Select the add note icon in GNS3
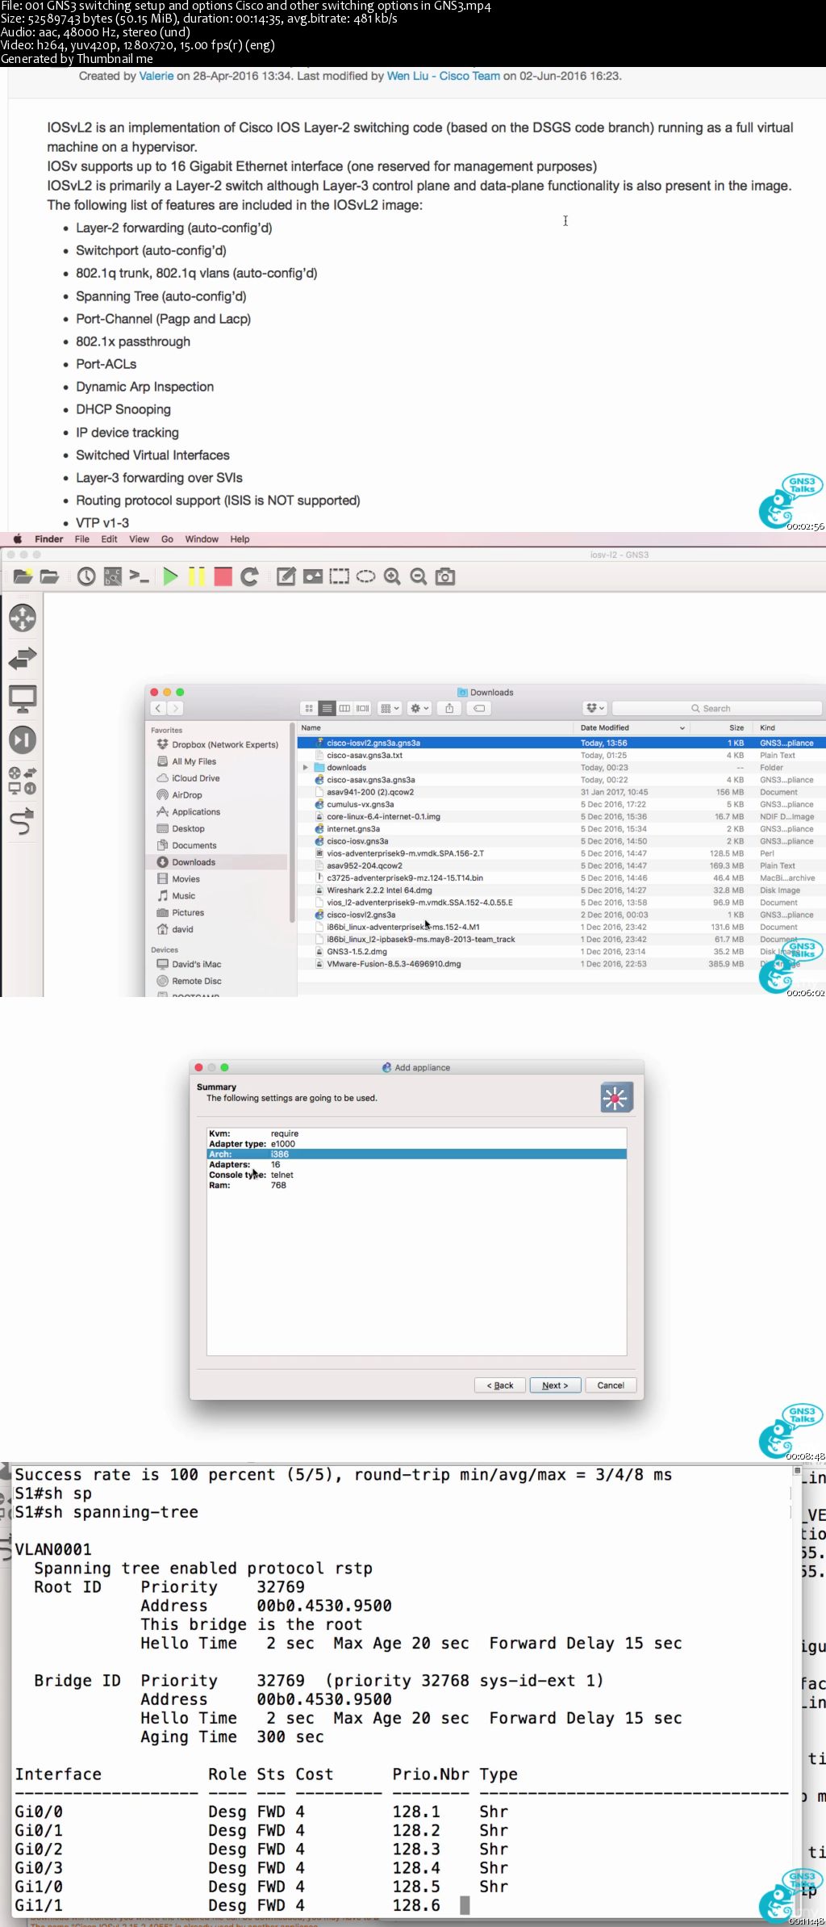 [286, 576]
